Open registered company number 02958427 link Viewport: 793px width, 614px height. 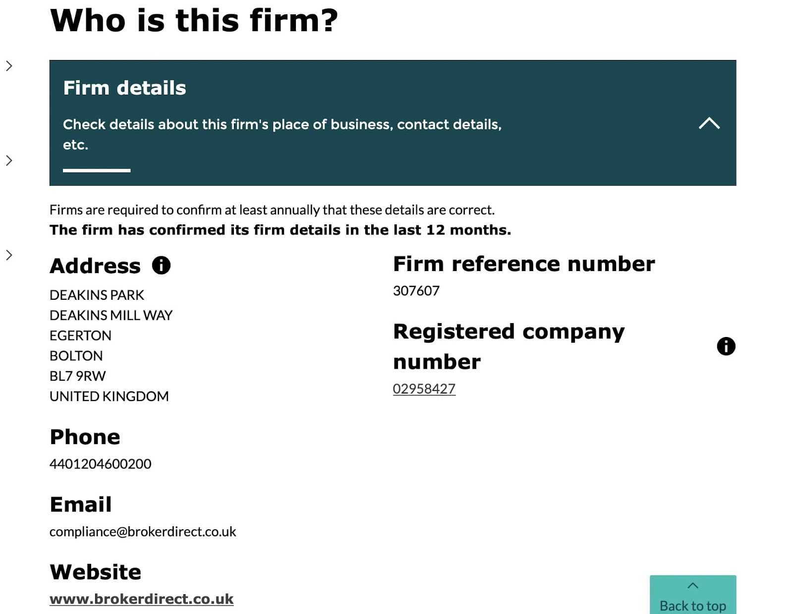(x=424, y=389)
